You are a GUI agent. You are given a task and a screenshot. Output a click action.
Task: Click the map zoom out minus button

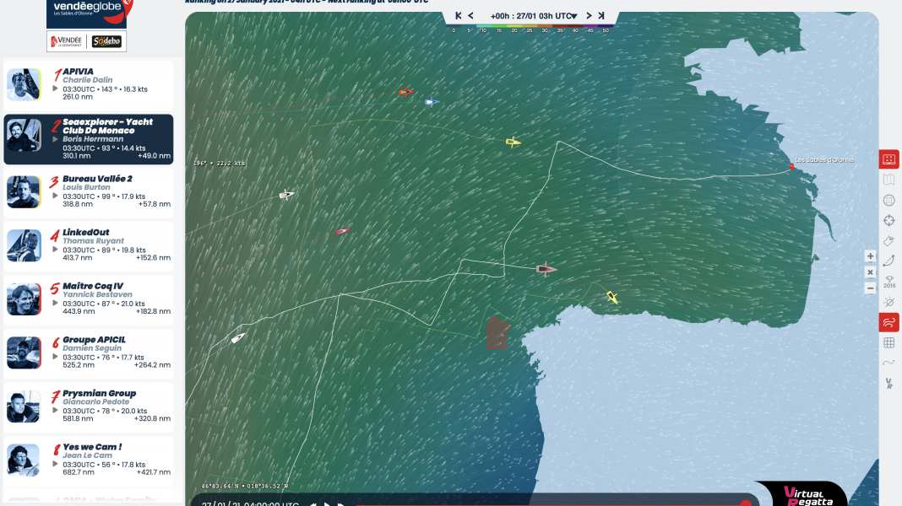870,288
